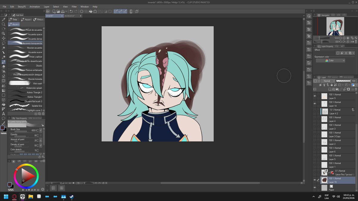358x201 pixels.
Task: Open Clip Studio support help icon
Action: tap(137, 11)
